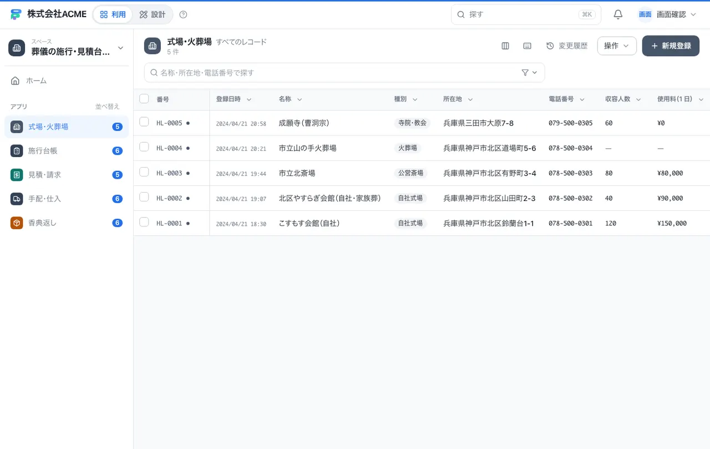Click the 香典返し box icon
Viewport: 710px width, 449px height.
click(17, 223)
